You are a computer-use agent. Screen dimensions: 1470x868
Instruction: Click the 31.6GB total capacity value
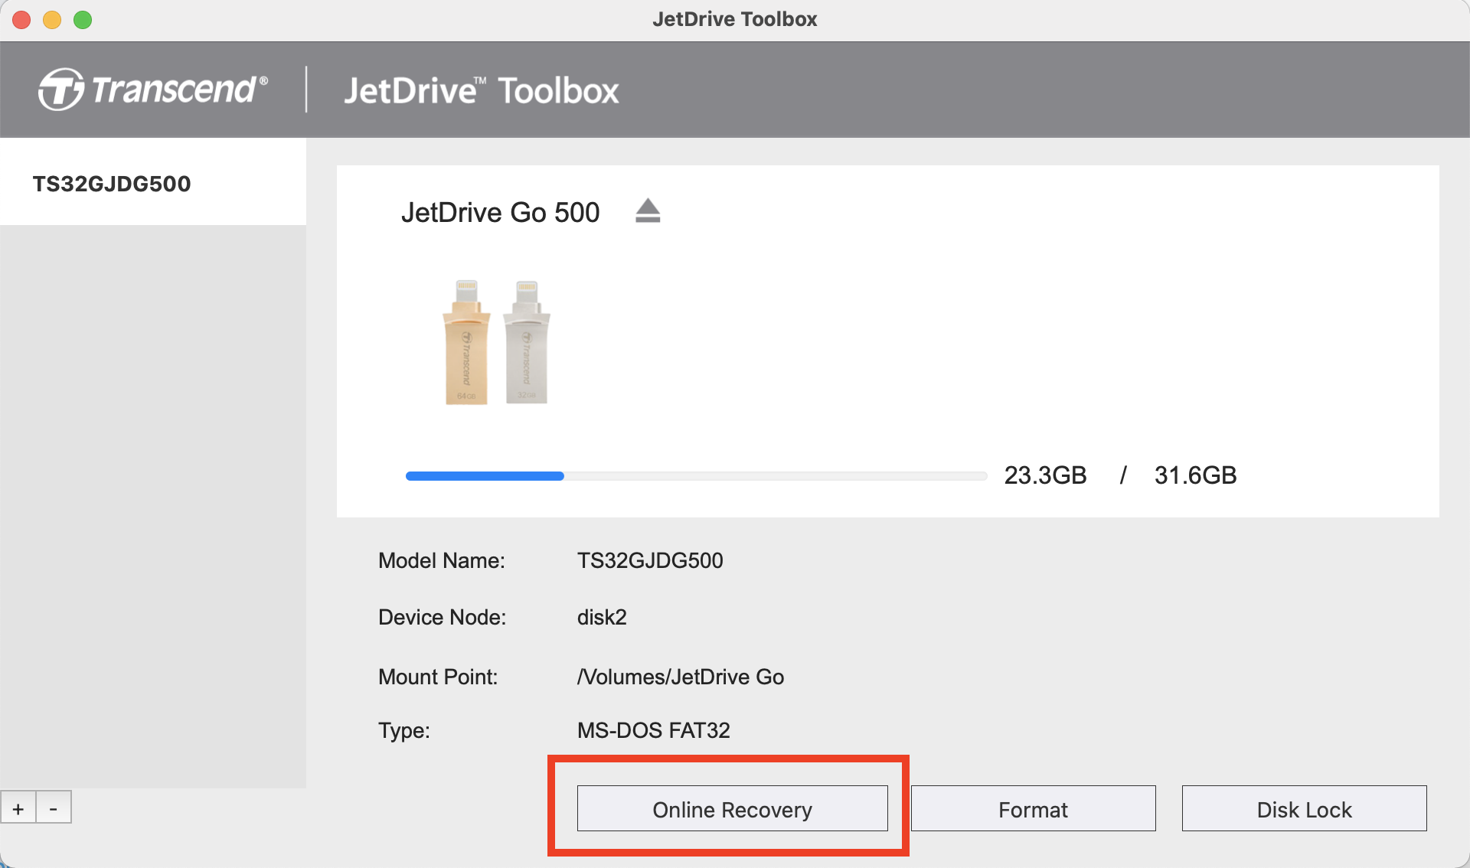pyautogui.click(x=1195, y=475)
